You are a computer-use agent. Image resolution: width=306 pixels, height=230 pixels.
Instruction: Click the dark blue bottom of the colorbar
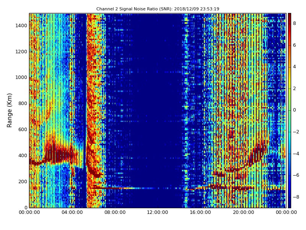pyautogui.click(x=290, y=204)
